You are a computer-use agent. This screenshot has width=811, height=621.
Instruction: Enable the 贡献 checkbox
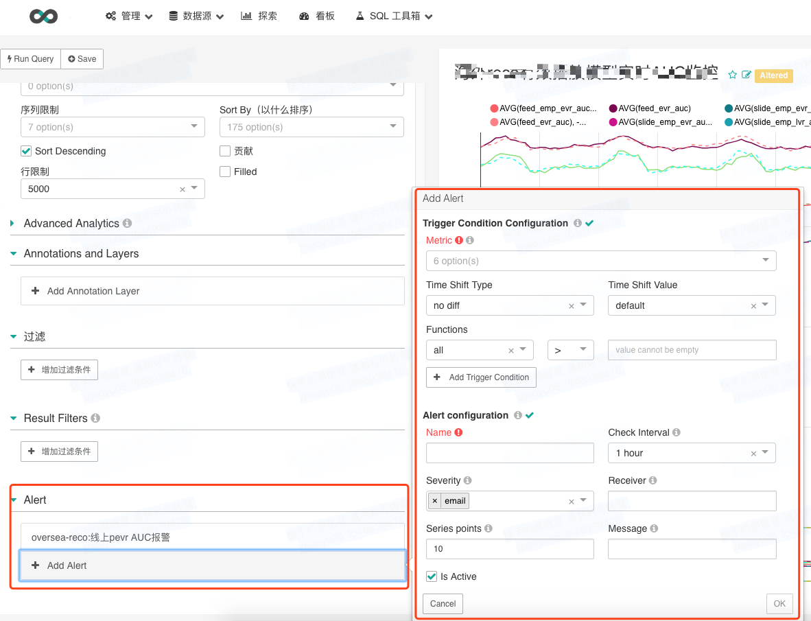(x=225, y=151)
